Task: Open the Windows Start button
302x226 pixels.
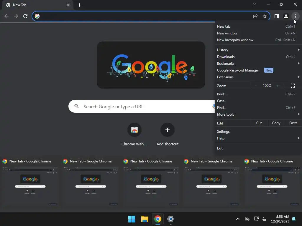Action: coord(132,219)
